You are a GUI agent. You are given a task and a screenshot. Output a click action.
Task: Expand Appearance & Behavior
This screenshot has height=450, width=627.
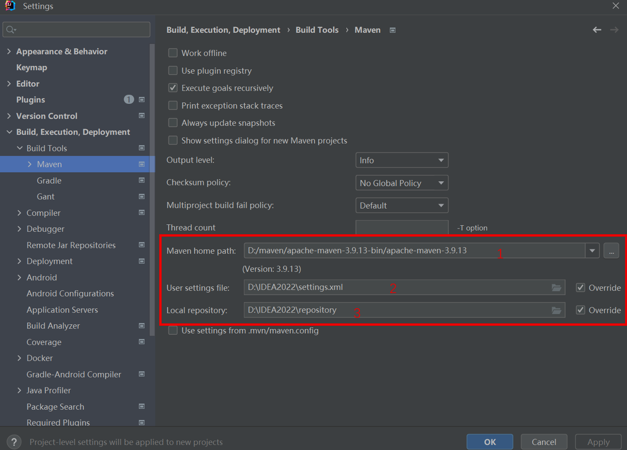tap(9, 51)
